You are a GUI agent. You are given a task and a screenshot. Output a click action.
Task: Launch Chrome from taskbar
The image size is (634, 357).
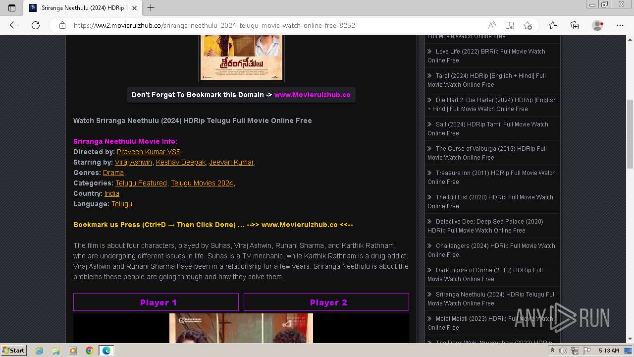coord(90,351)
